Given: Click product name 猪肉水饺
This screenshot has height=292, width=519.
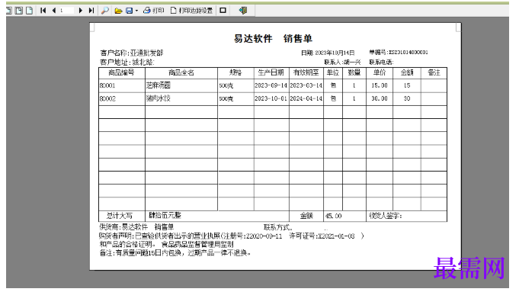Looking at the screenshot, I should pyautogui.click(x=159, y=98).
